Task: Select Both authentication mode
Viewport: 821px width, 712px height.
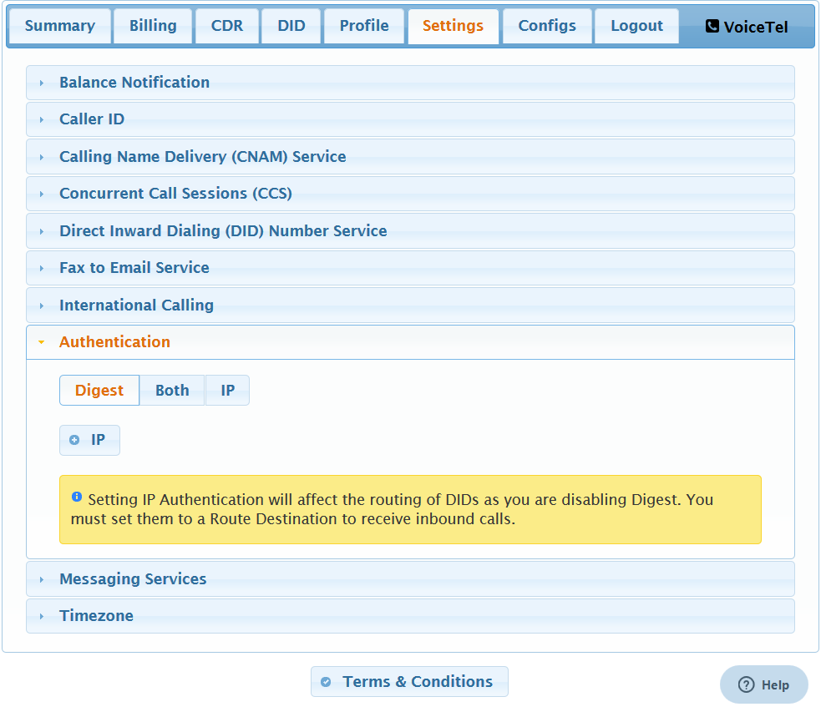Action: click(x=172, y=391)
